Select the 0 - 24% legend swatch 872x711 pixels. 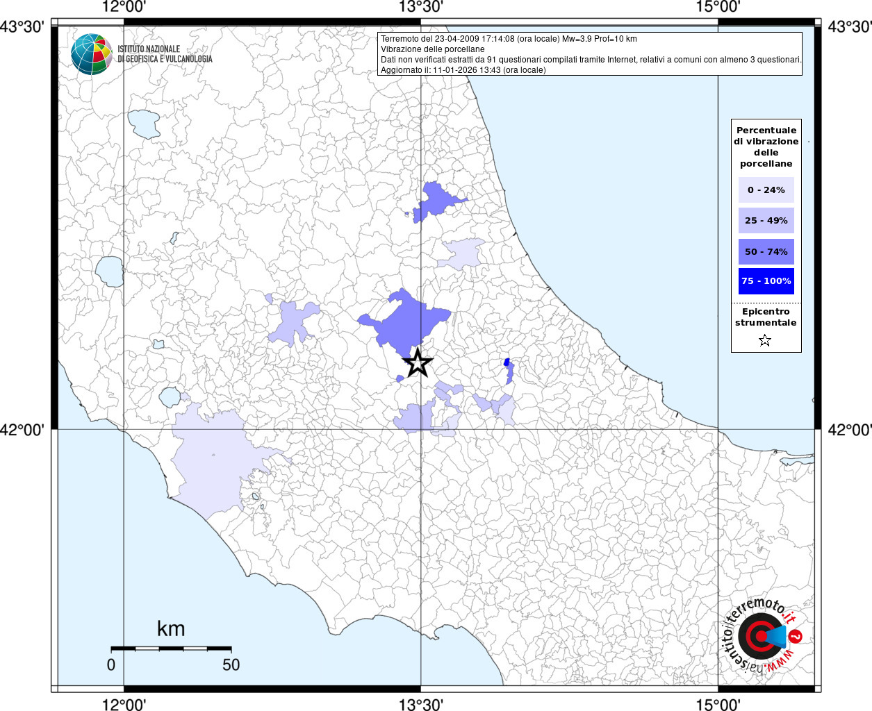click(766, 190)
